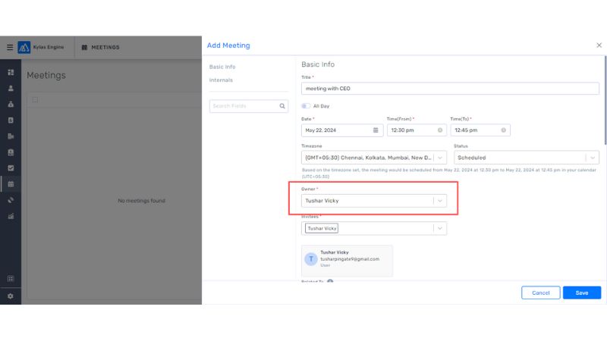Open the hamburger menu icon

pos(10,47)
